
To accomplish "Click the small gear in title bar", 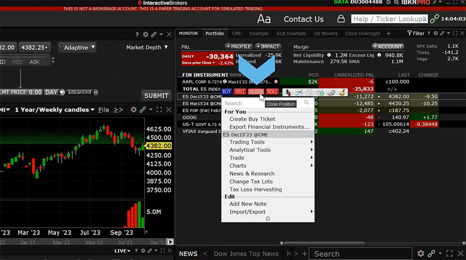I will click(389, 2).
